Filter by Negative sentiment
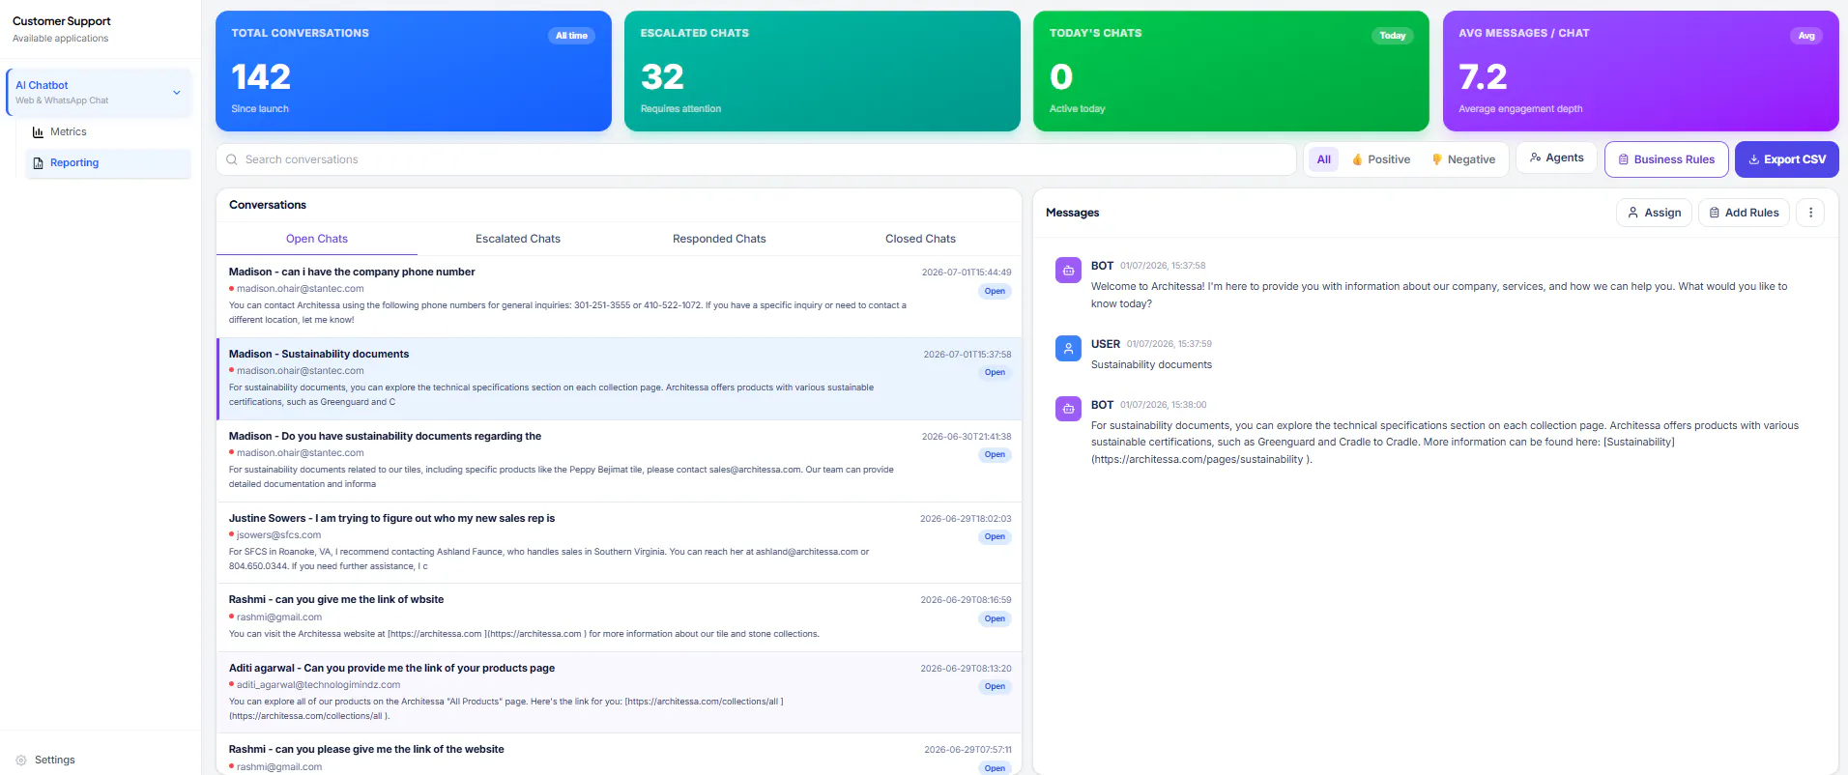1848x775 pixels. pos(1462,159)
